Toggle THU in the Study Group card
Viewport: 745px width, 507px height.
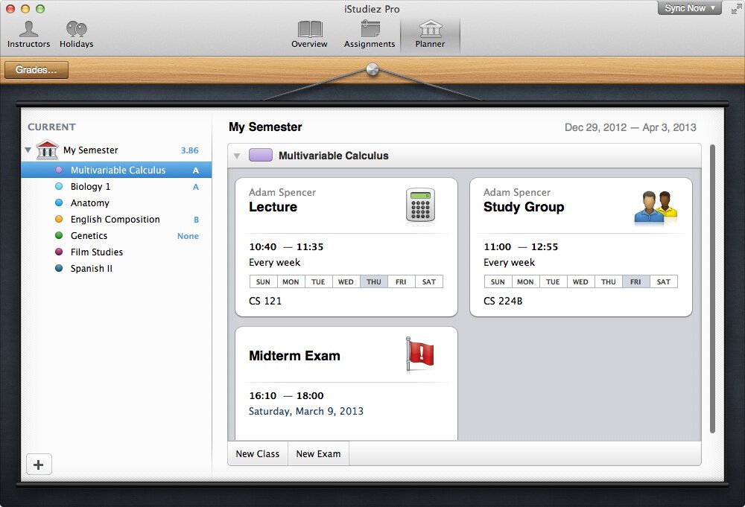point(609,281)
